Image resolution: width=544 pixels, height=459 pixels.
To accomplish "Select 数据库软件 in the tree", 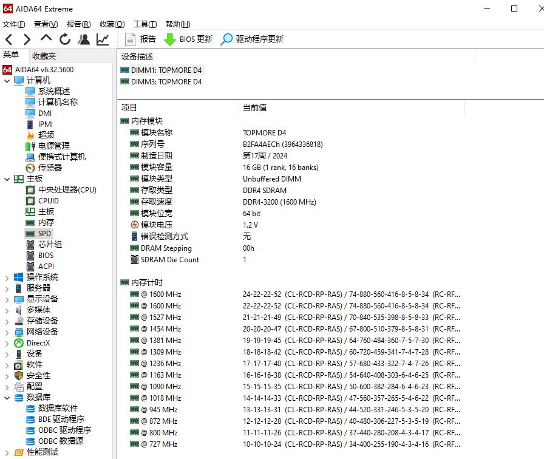I will (x=58, y=409).
